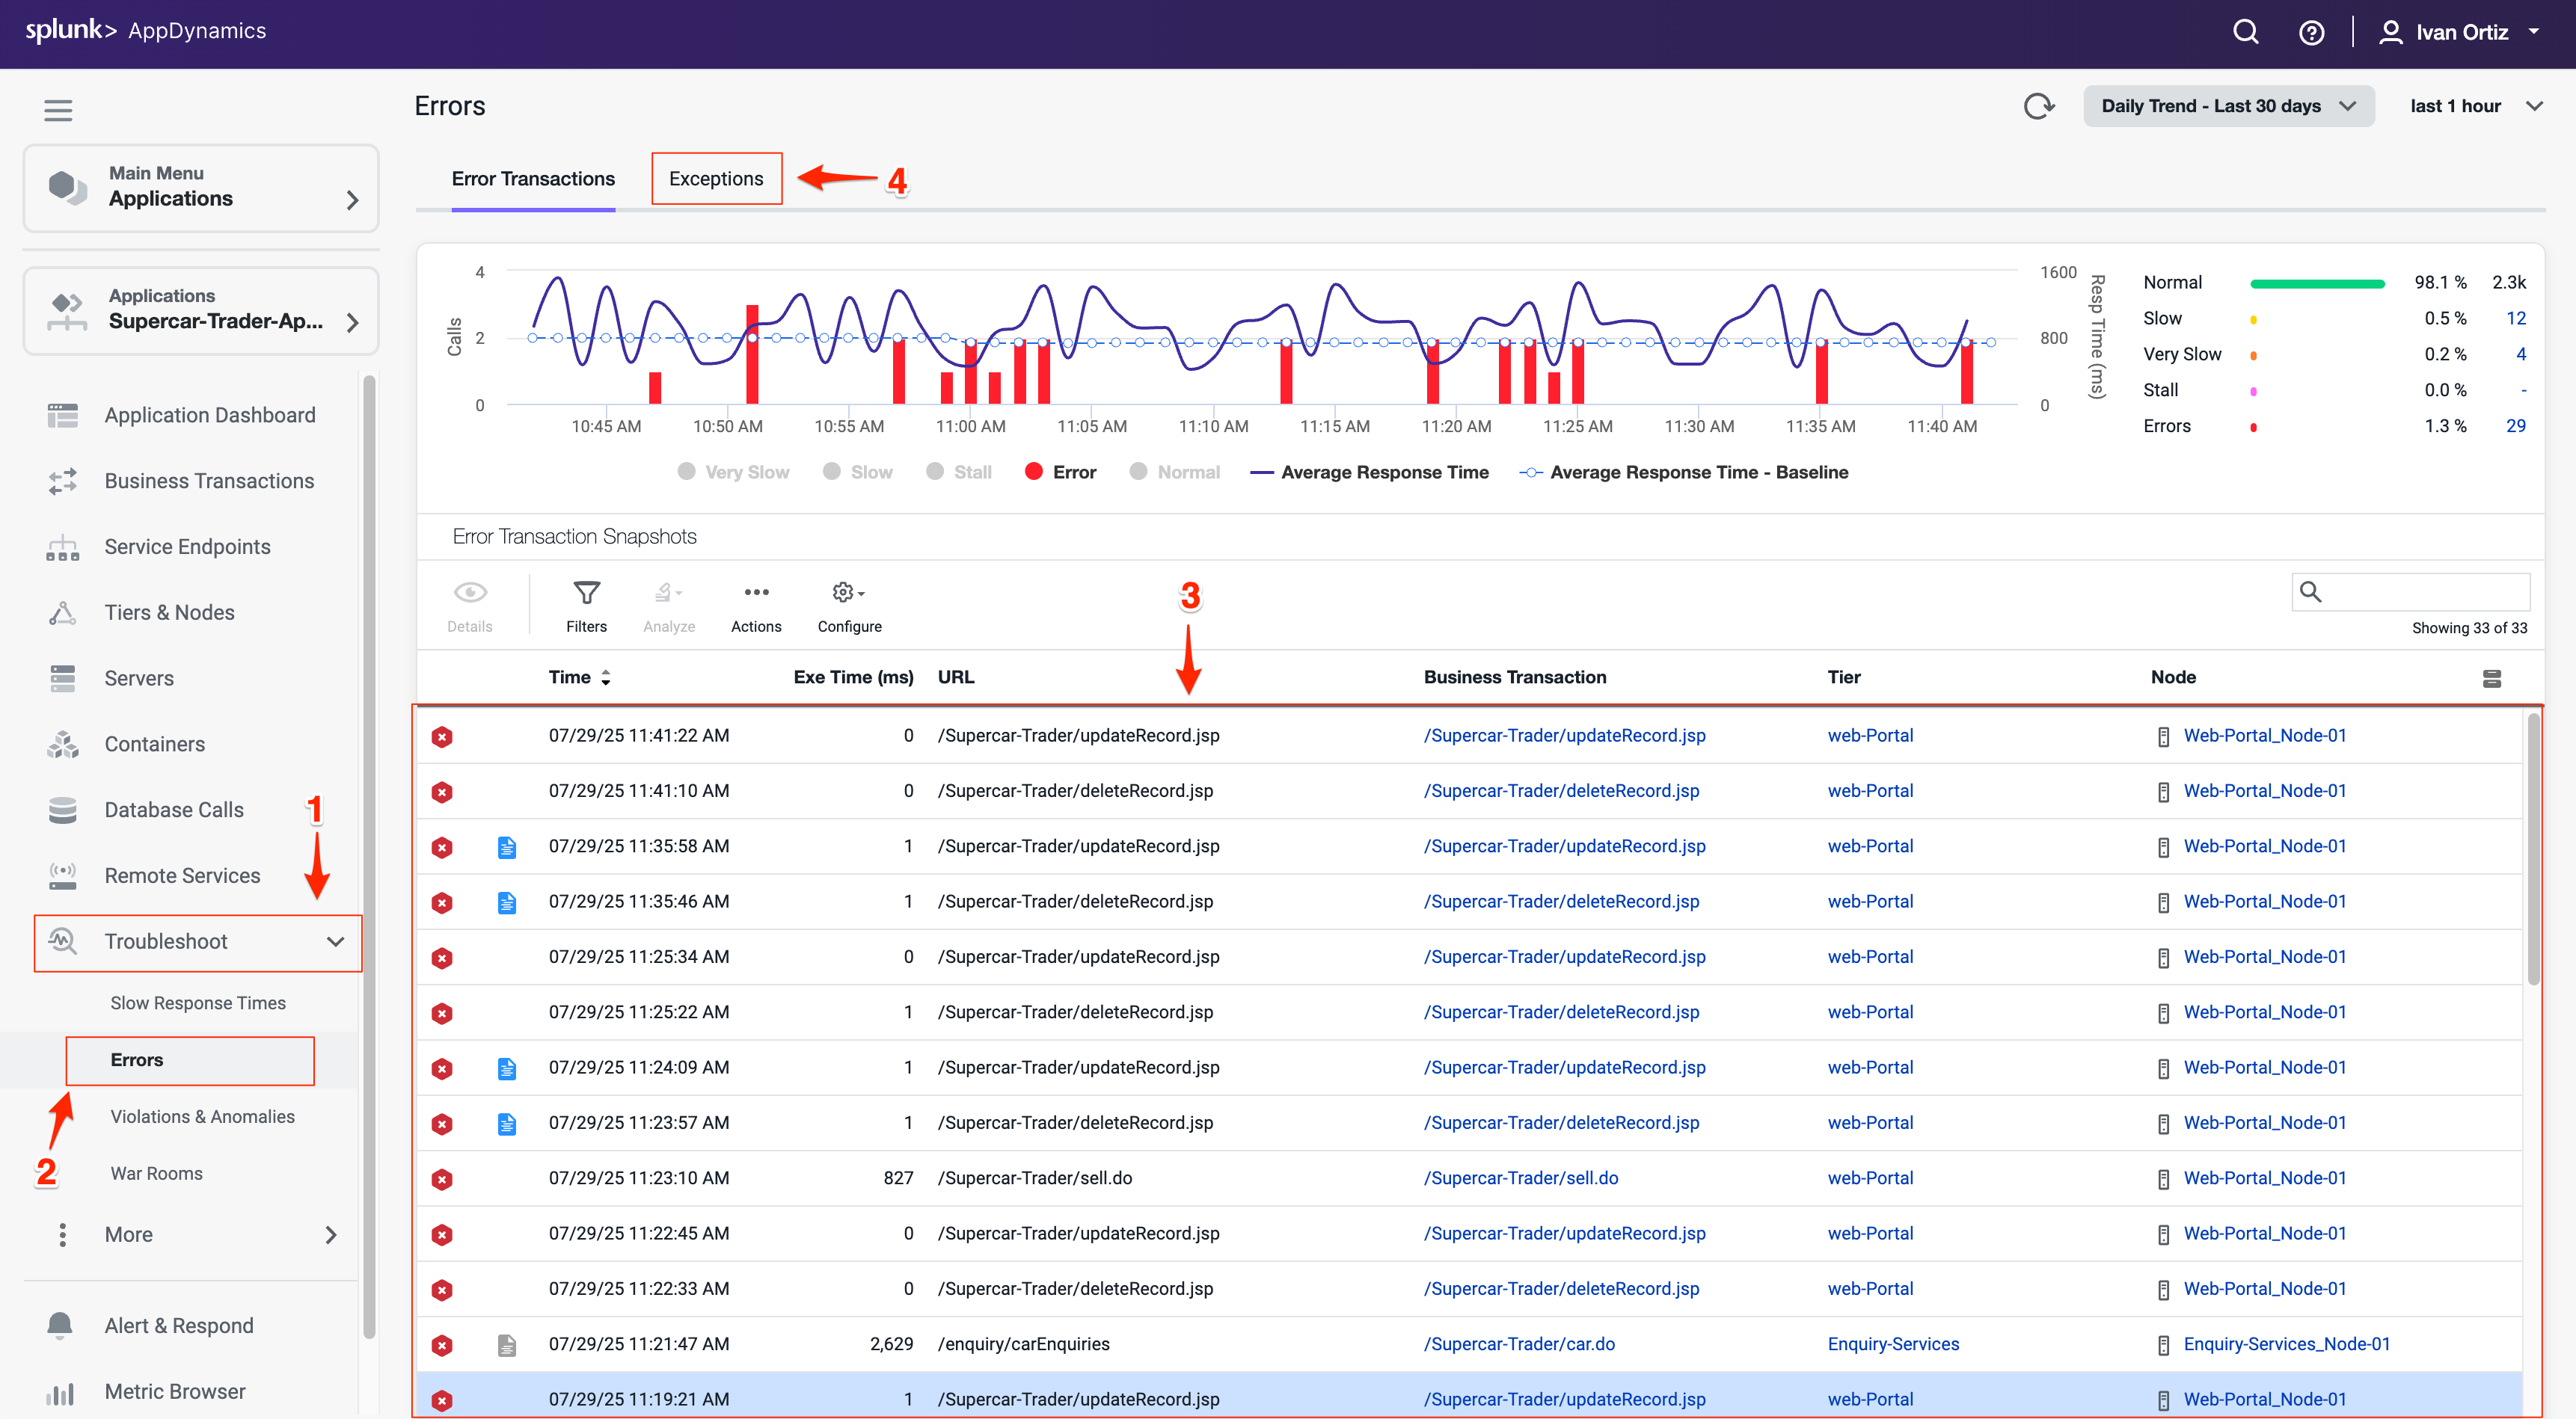Open the /Supercar-Trader/sell.do transaction link
This screenshot has width=2576, height=1419.
pyautogui.click(x=1521, y=1178)
